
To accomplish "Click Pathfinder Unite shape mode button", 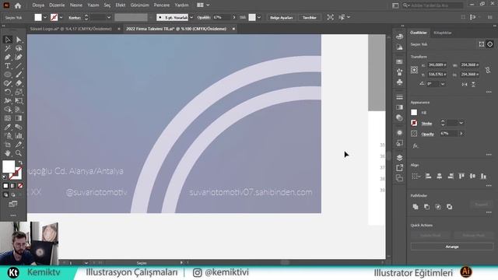I will click(415, 207).
